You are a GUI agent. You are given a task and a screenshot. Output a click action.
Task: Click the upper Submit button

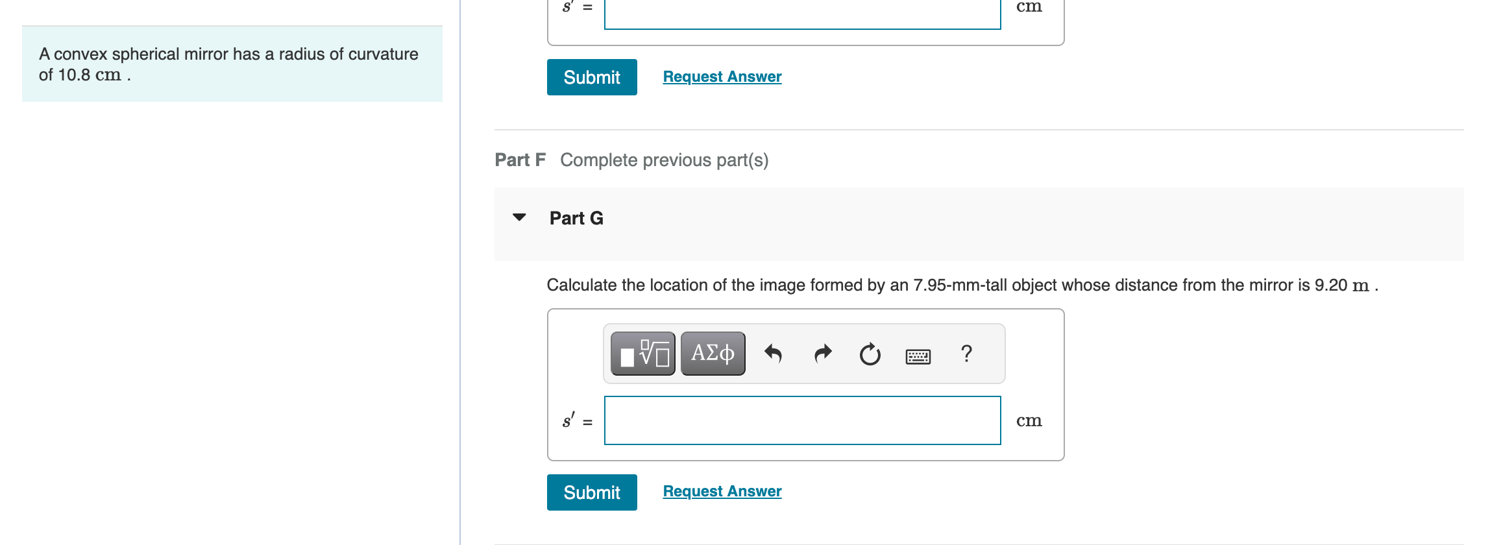tap(591, 77)
